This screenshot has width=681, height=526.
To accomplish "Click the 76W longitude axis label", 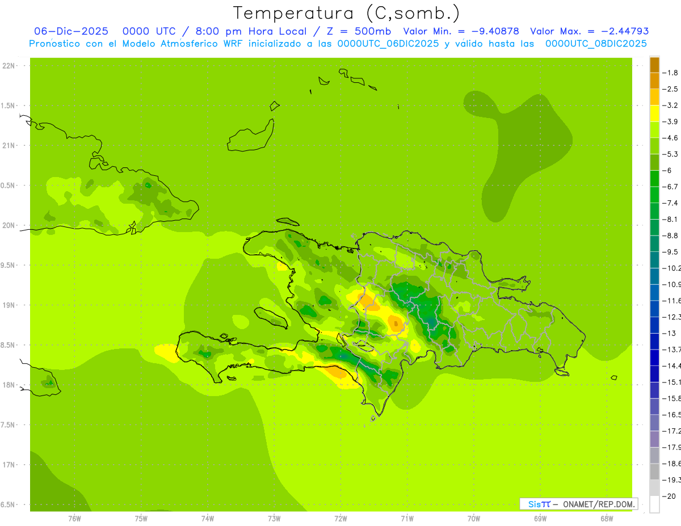I will (x=74, y=519).
